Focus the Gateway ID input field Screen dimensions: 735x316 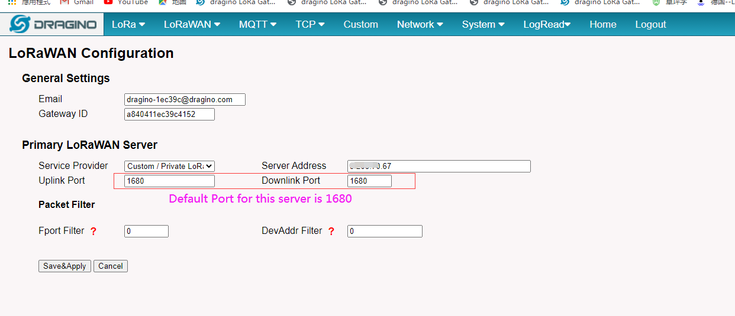(169, 115)
